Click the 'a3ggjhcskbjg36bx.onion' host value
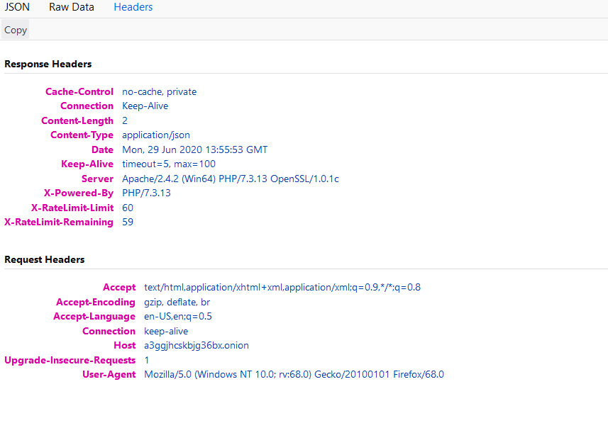 tap(197, 346)
